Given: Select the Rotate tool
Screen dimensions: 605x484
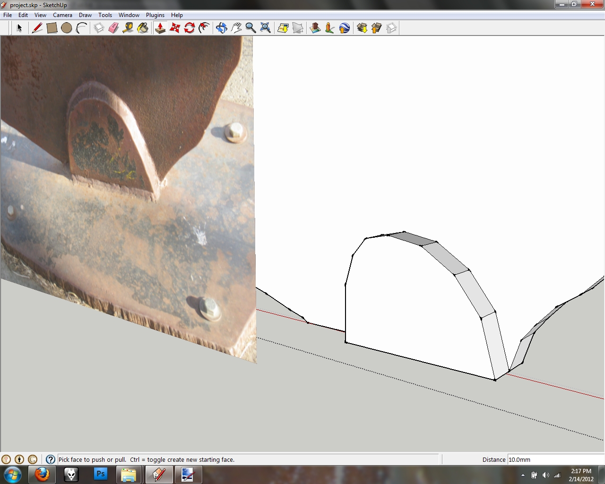Looking at the screenshot, I should pos(190,28).
